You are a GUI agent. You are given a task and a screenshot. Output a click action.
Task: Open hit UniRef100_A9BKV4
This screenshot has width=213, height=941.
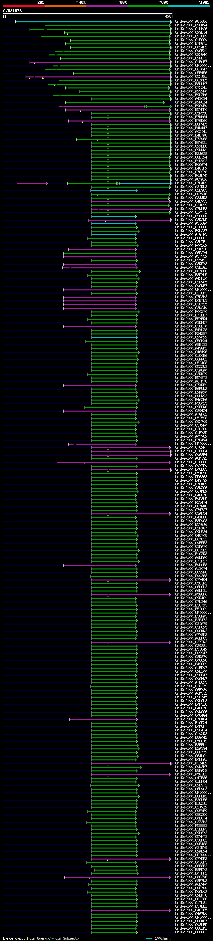191,25
